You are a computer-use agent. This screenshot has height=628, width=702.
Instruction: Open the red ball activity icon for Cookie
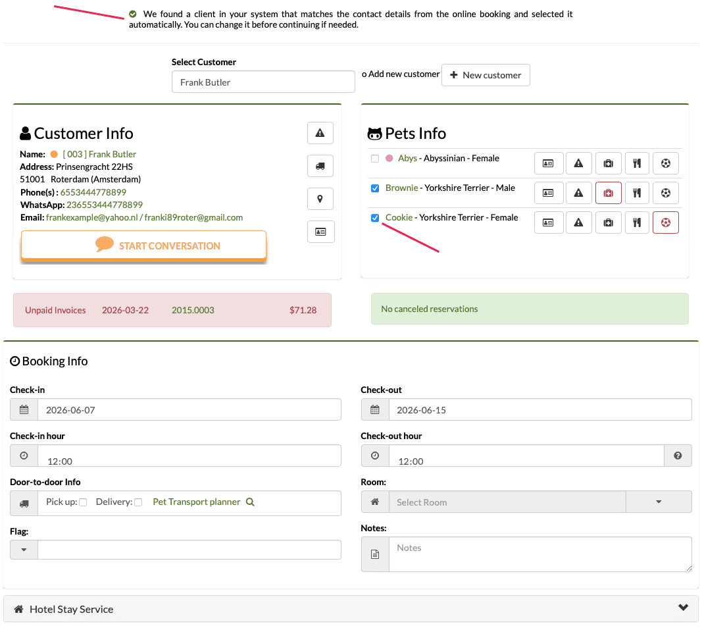(666, 222)
